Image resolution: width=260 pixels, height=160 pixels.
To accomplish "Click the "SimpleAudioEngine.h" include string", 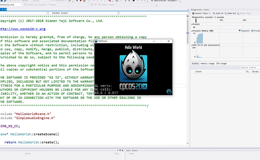I will [x=35, y=118].
